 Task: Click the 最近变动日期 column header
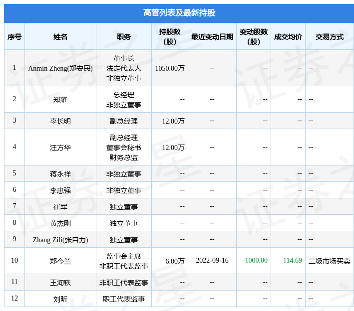pos(212,37)
